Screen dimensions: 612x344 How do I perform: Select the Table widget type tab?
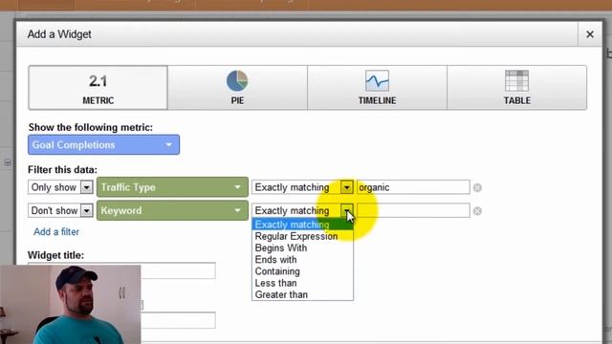(x=516, y=87)
